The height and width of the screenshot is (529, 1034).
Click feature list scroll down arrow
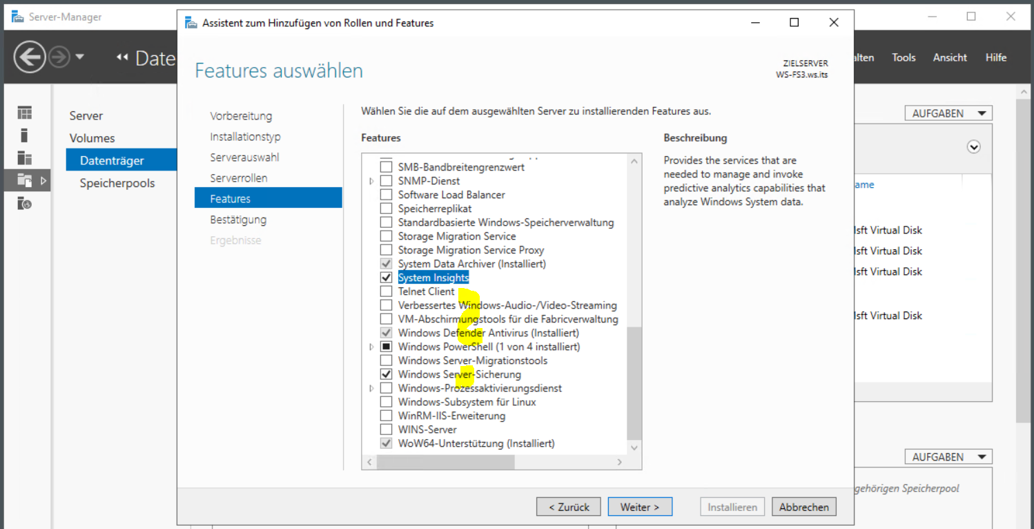(634, 448)
